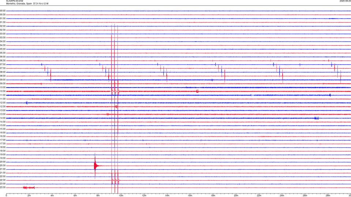Select the 01:00 trace label

3,19
